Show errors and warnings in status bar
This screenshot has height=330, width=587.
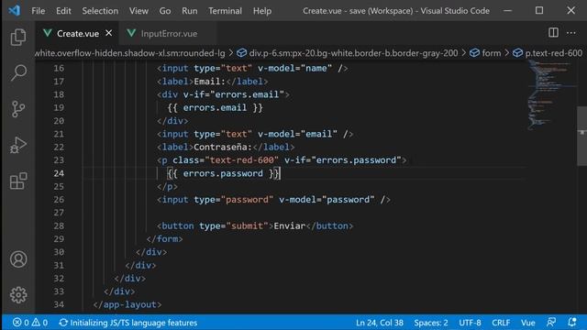point(30,323)
